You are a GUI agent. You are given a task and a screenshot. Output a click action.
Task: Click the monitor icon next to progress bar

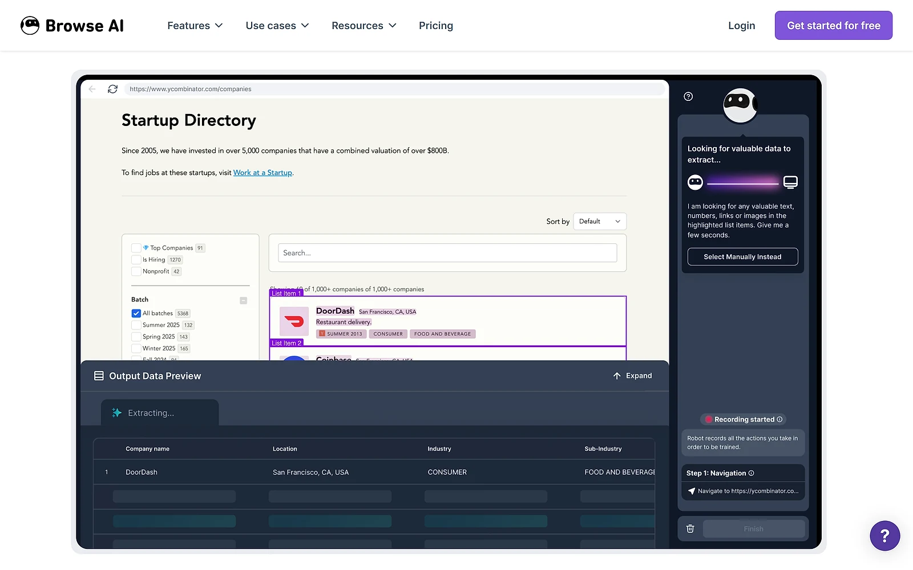pos(790,182)
